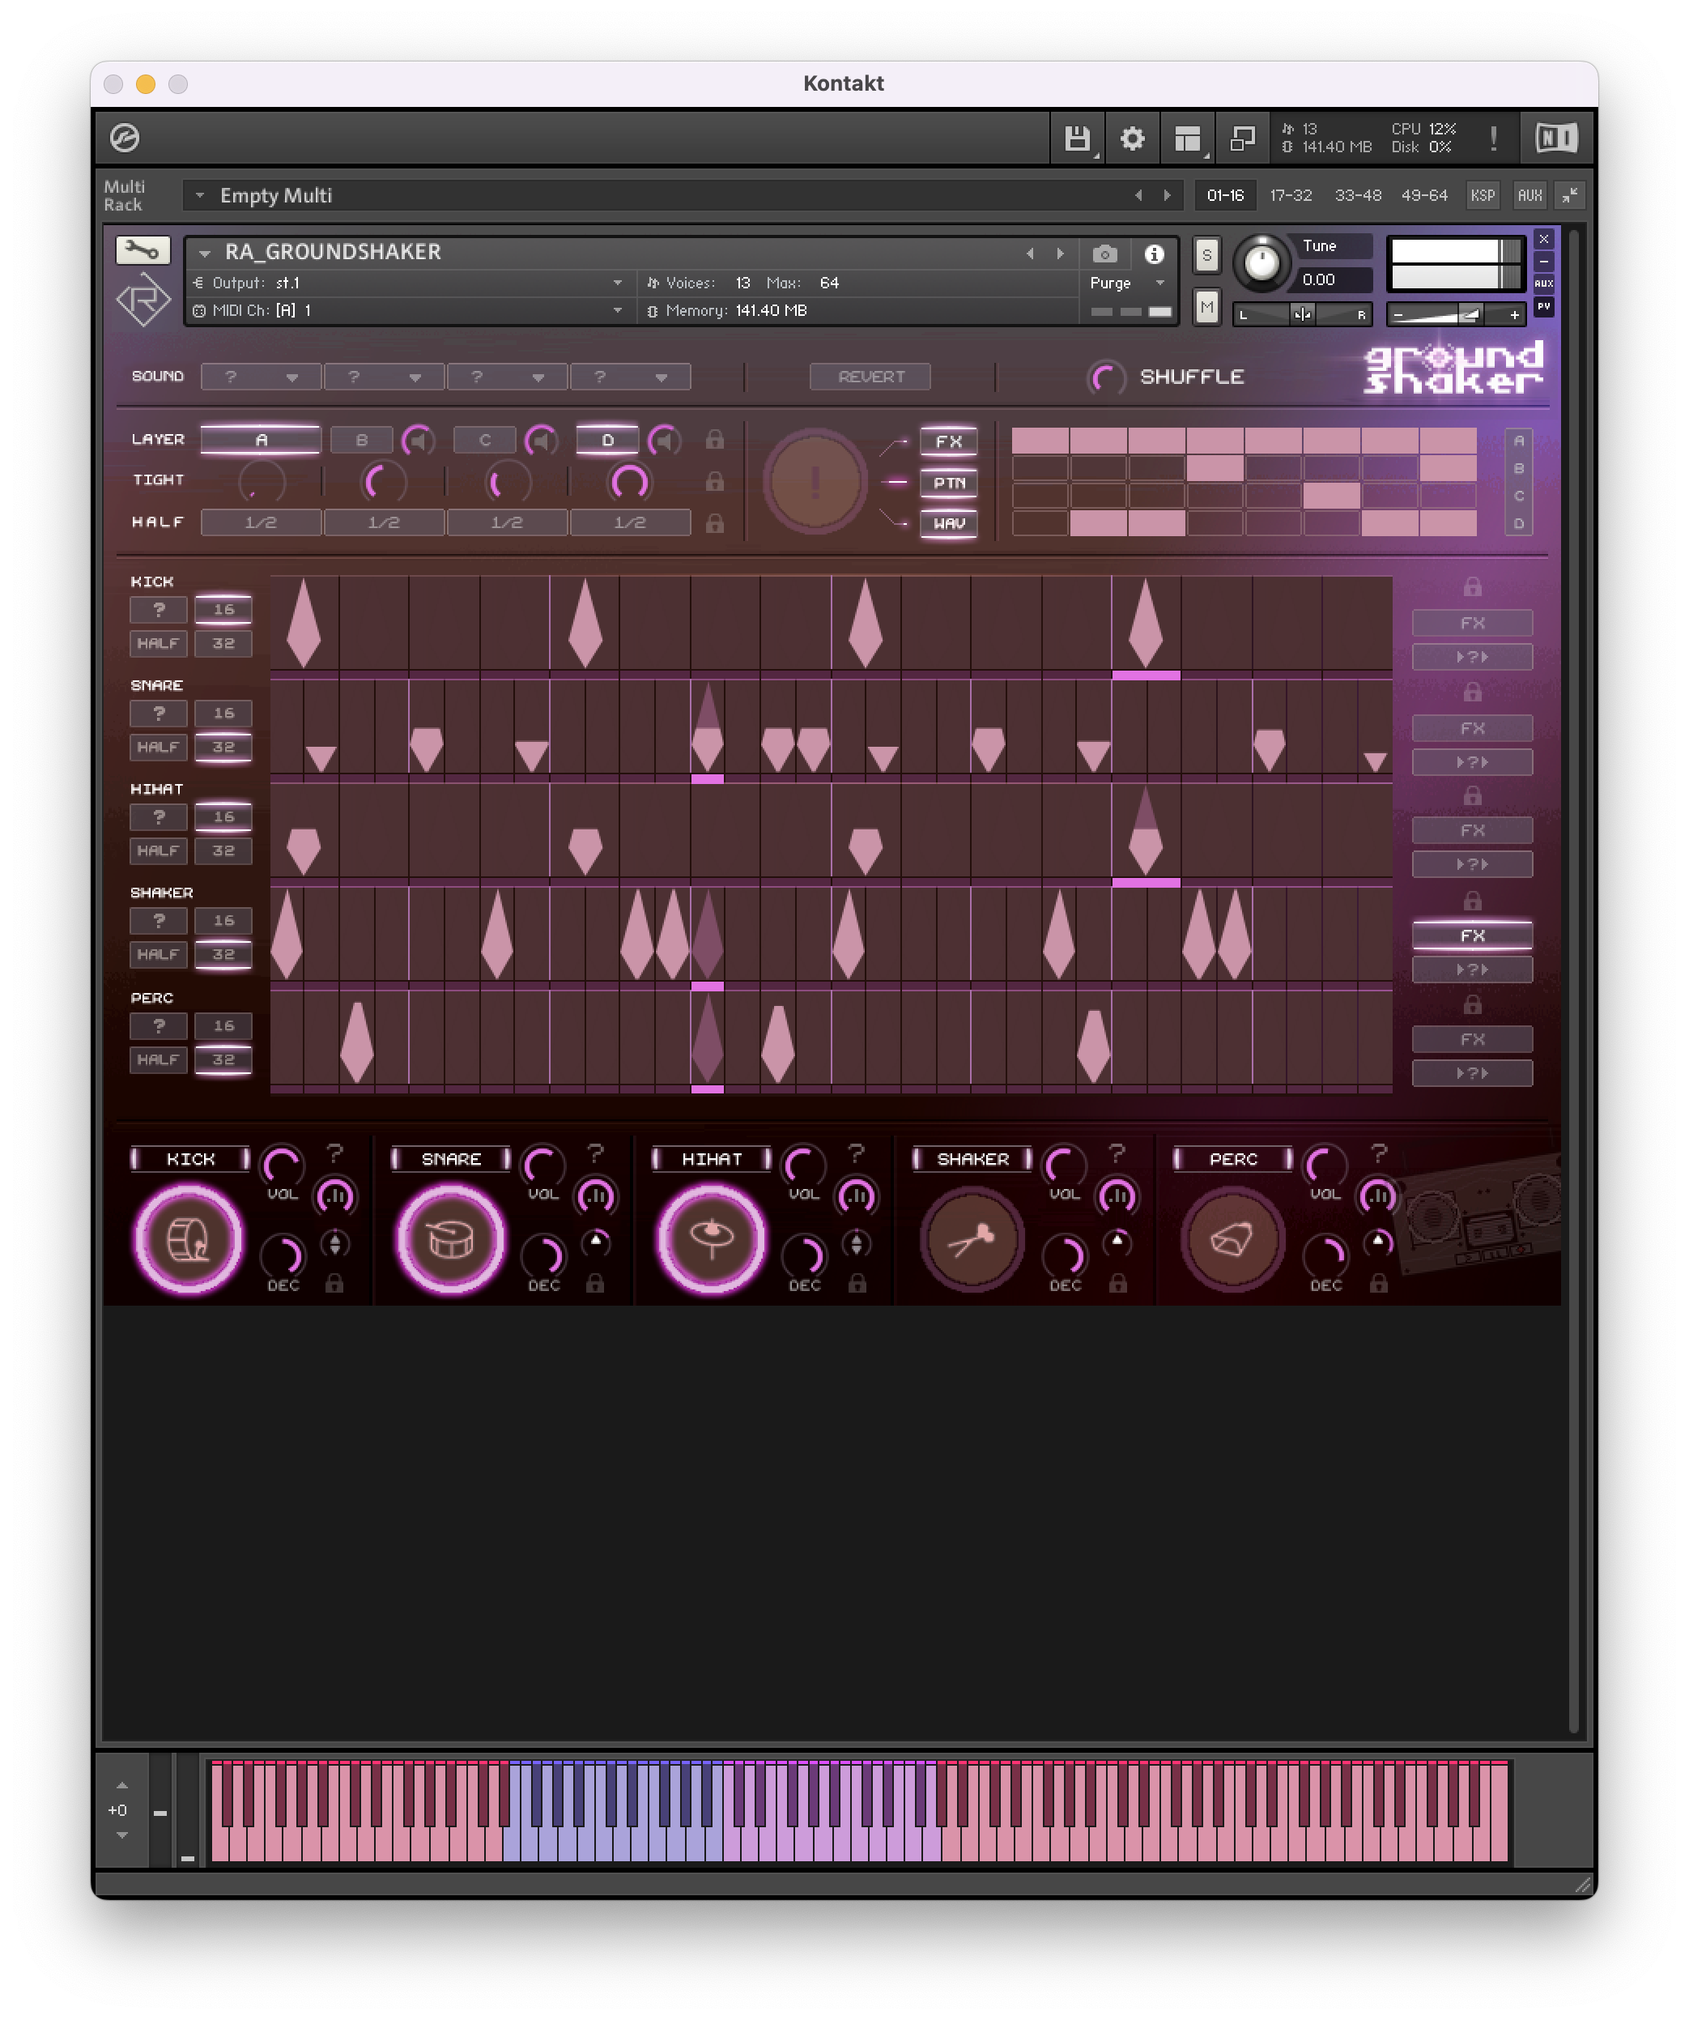Viewport: 1689px width, 2020px height.
Task: Solo the instrument with S button
Action: coord(1206,255)
